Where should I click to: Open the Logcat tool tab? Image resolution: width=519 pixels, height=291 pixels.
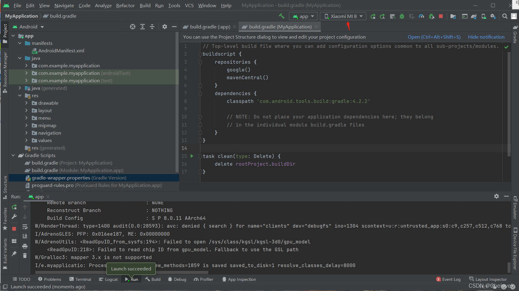coord(108,279)
